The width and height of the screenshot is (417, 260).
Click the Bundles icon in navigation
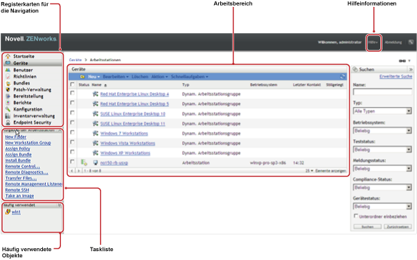tap(8, 83)
